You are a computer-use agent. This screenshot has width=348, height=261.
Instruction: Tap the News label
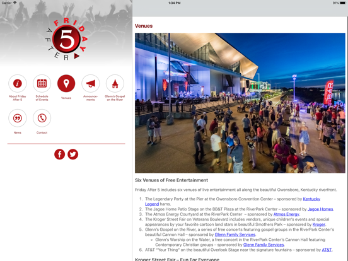(17, 132)
